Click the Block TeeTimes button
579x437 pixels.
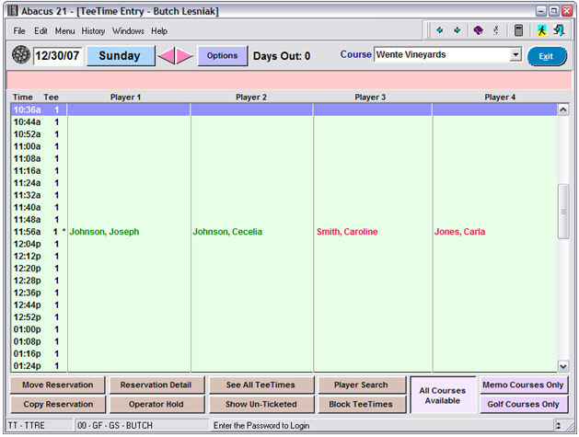360,404
